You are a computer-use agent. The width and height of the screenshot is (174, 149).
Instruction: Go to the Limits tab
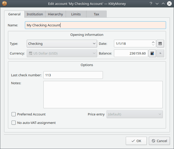point(76,14)
